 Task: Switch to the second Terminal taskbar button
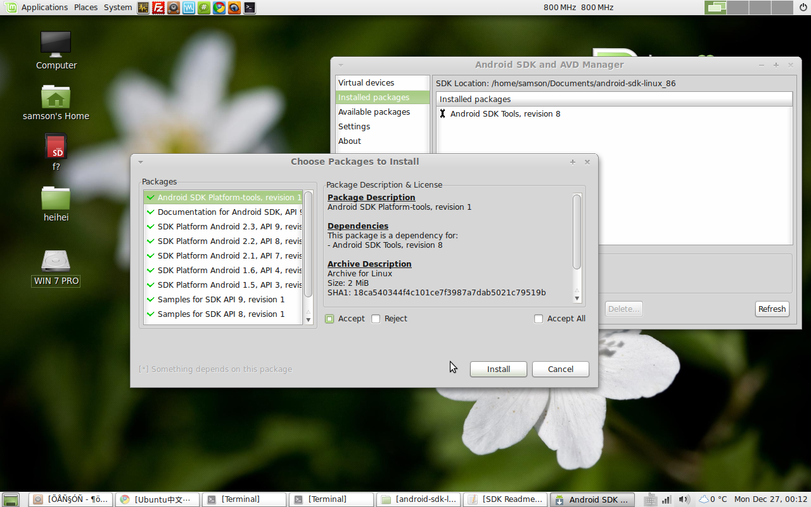click(x=331, y=499)
